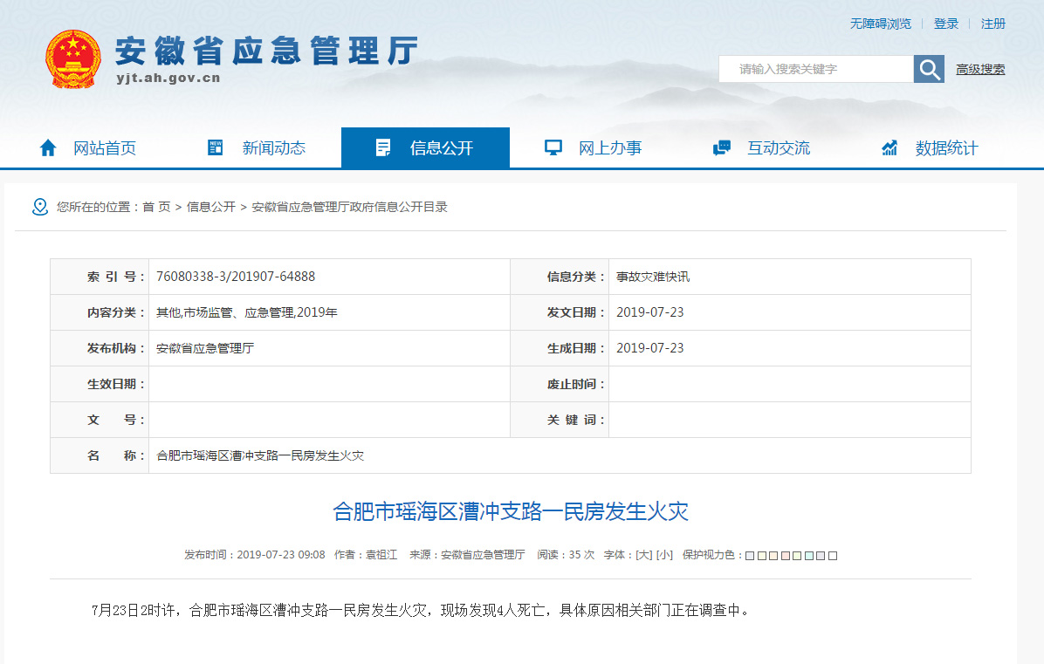
Task: Click the chart icon beside 数据统计
Action: (x=889, y=147)
